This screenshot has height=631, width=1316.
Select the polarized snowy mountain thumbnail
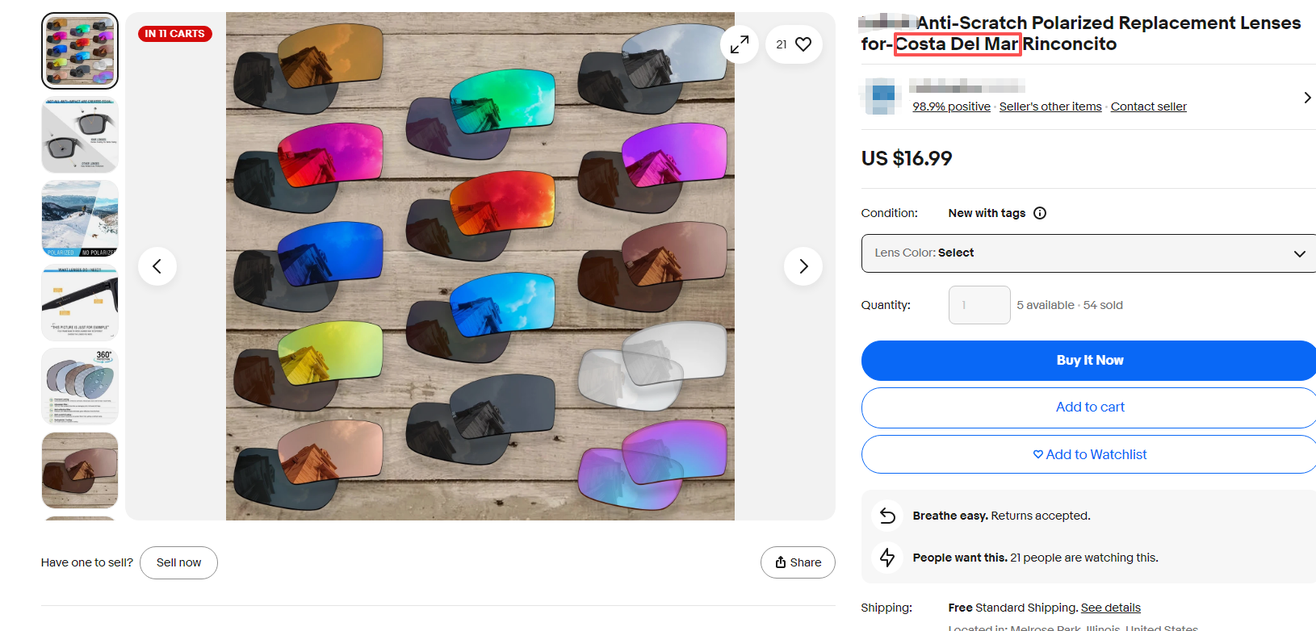click(x=80, y=219)
